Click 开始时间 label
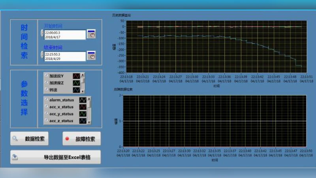316x178 pixels. pos(53,26)
